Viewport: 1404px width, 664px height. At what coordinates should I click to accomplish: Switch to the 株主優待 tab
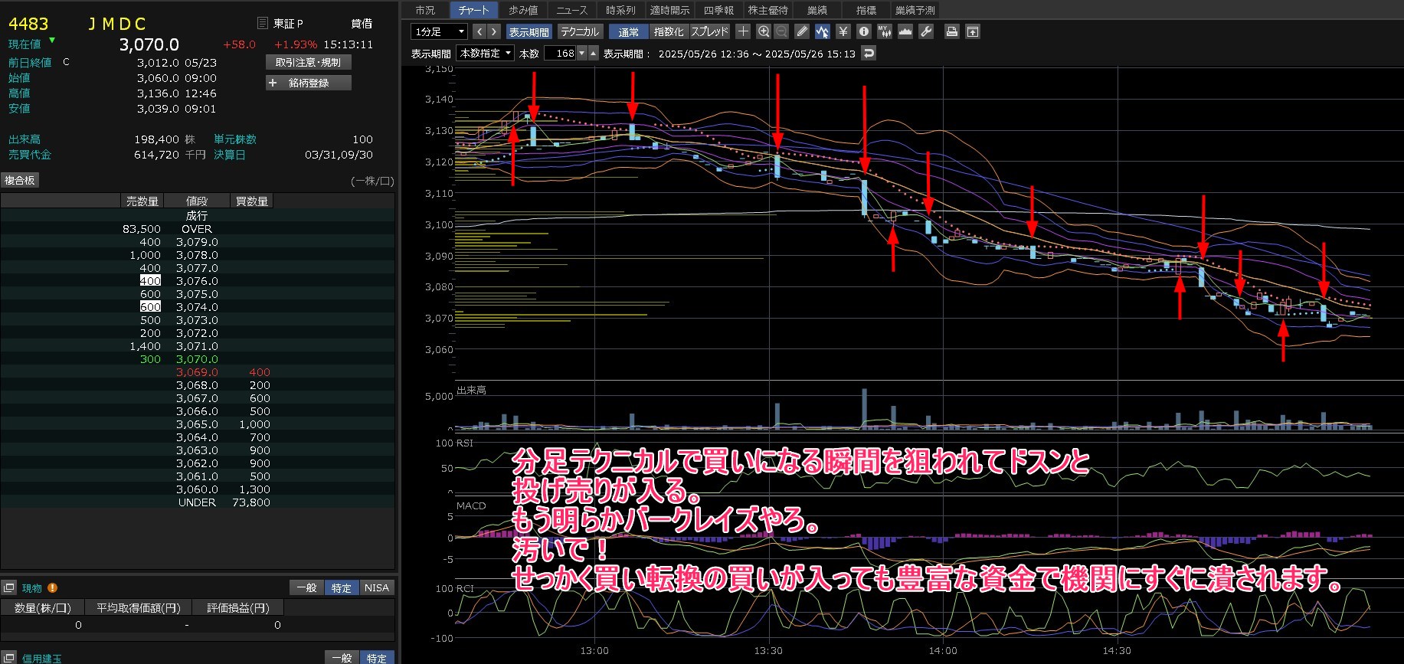click(767, 10)
